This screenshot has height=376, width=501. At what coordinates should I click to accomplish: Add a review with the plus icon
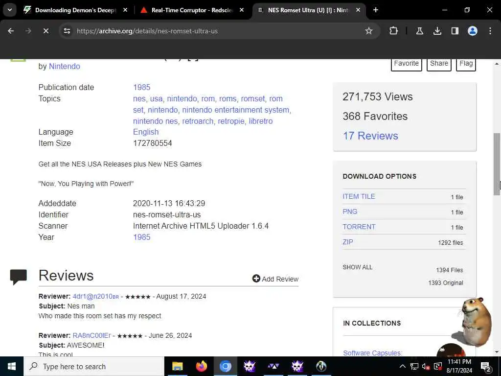(x=275, y=279)
